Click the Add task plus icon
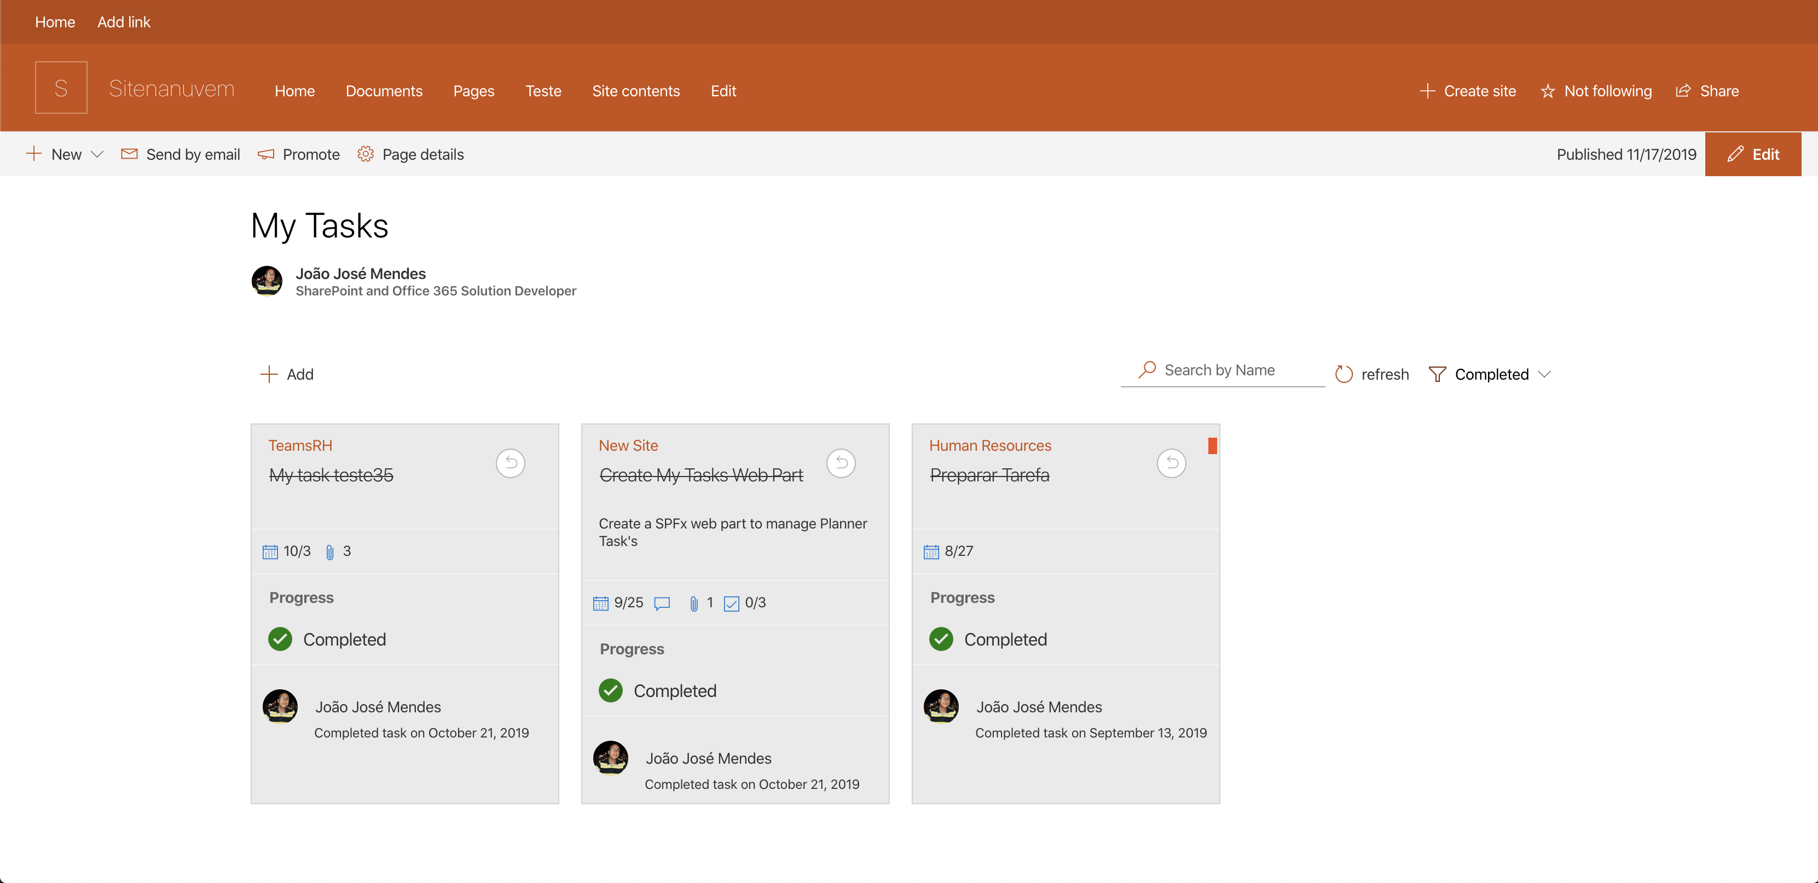 (269, 375)
